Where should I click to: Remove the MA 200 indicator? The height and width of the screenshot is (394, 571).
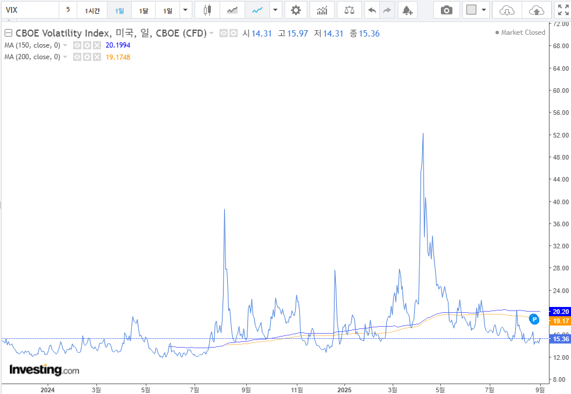96,57
